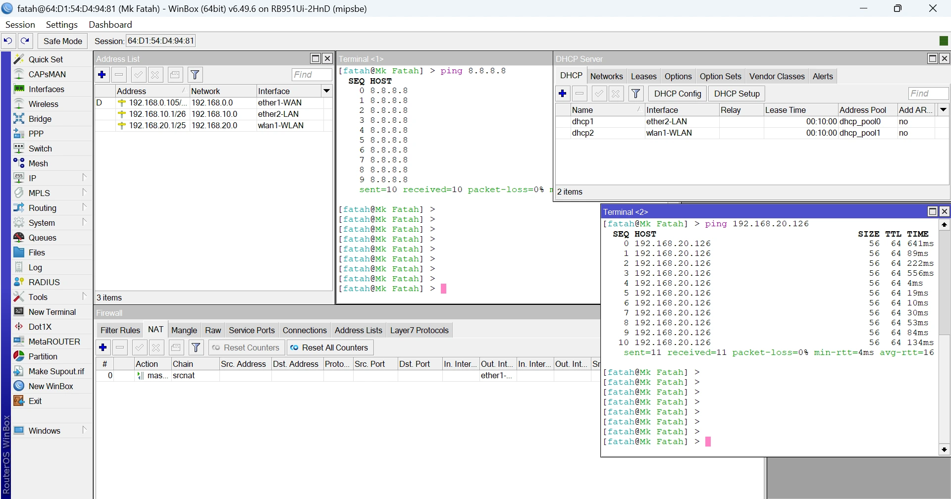Launch New WinBox from sidebar
Viewport: 951px width, 499px height.
pos(51,386)
